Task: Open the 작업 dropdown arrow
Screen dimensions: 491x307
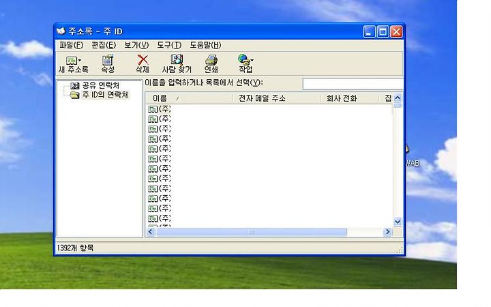Action: pos(252,60)
